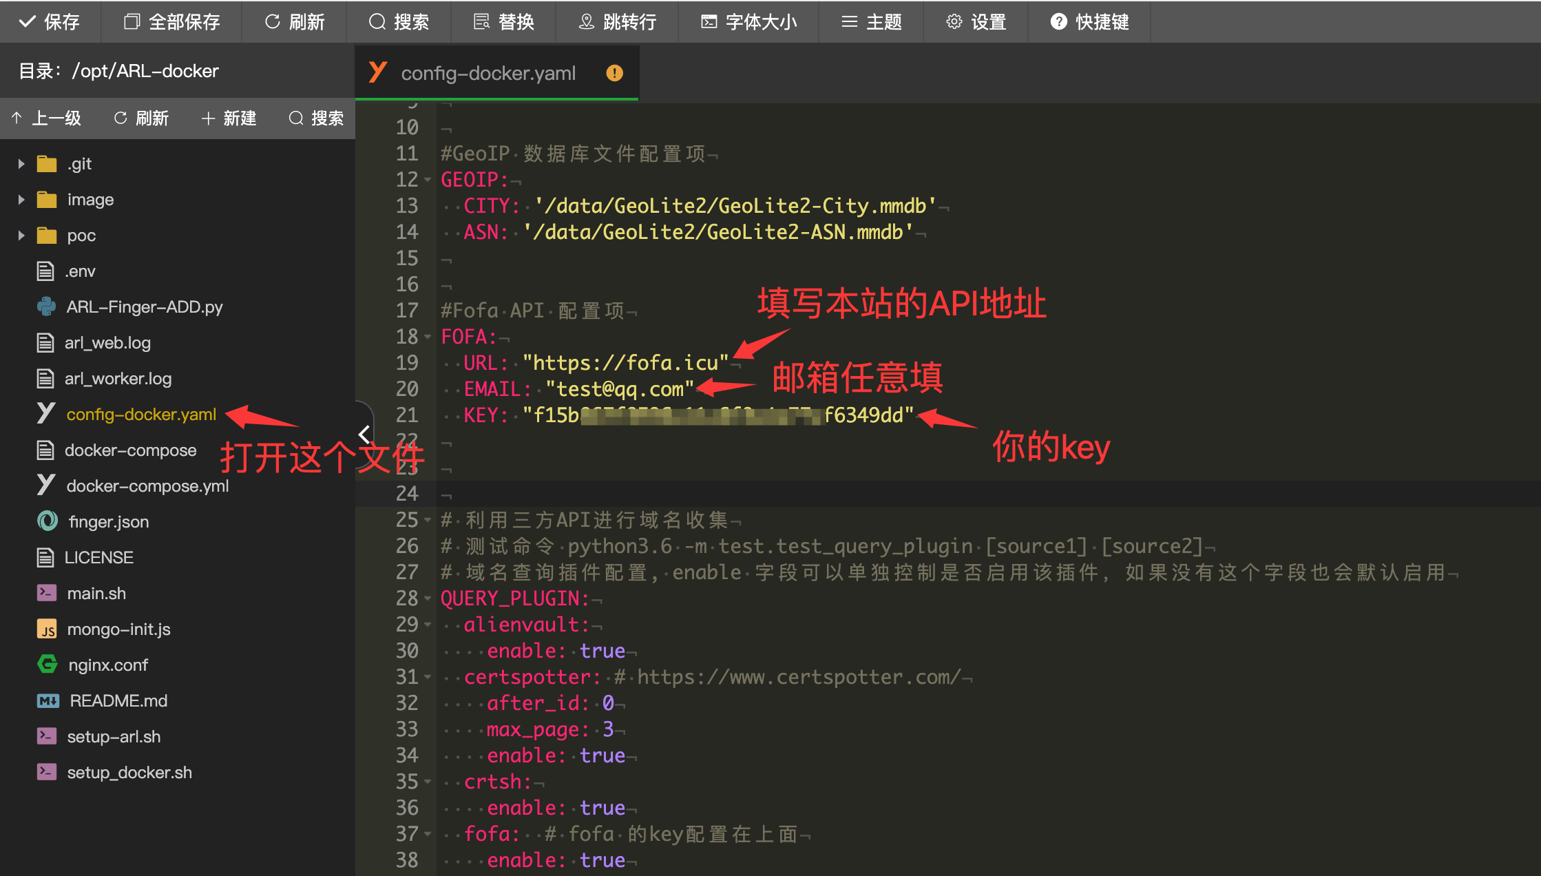Open the 替换 replace tool
Image resolution: width=1541 pixels, height=876 pixels.
point(504,22)
